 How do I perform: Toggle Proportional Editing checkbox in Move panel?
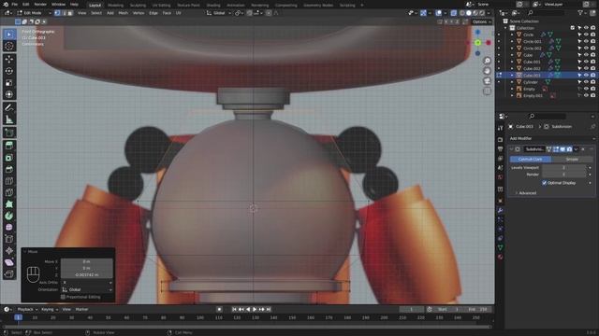pyautogui.click(x=63, y=297)
